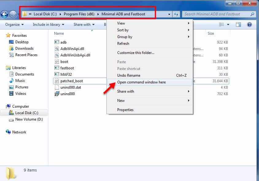Click the Recent Places icon

coord(11,55)
